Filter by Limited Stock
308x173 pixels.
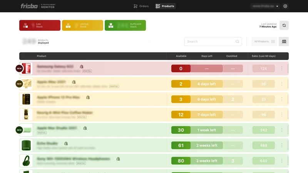82,25
